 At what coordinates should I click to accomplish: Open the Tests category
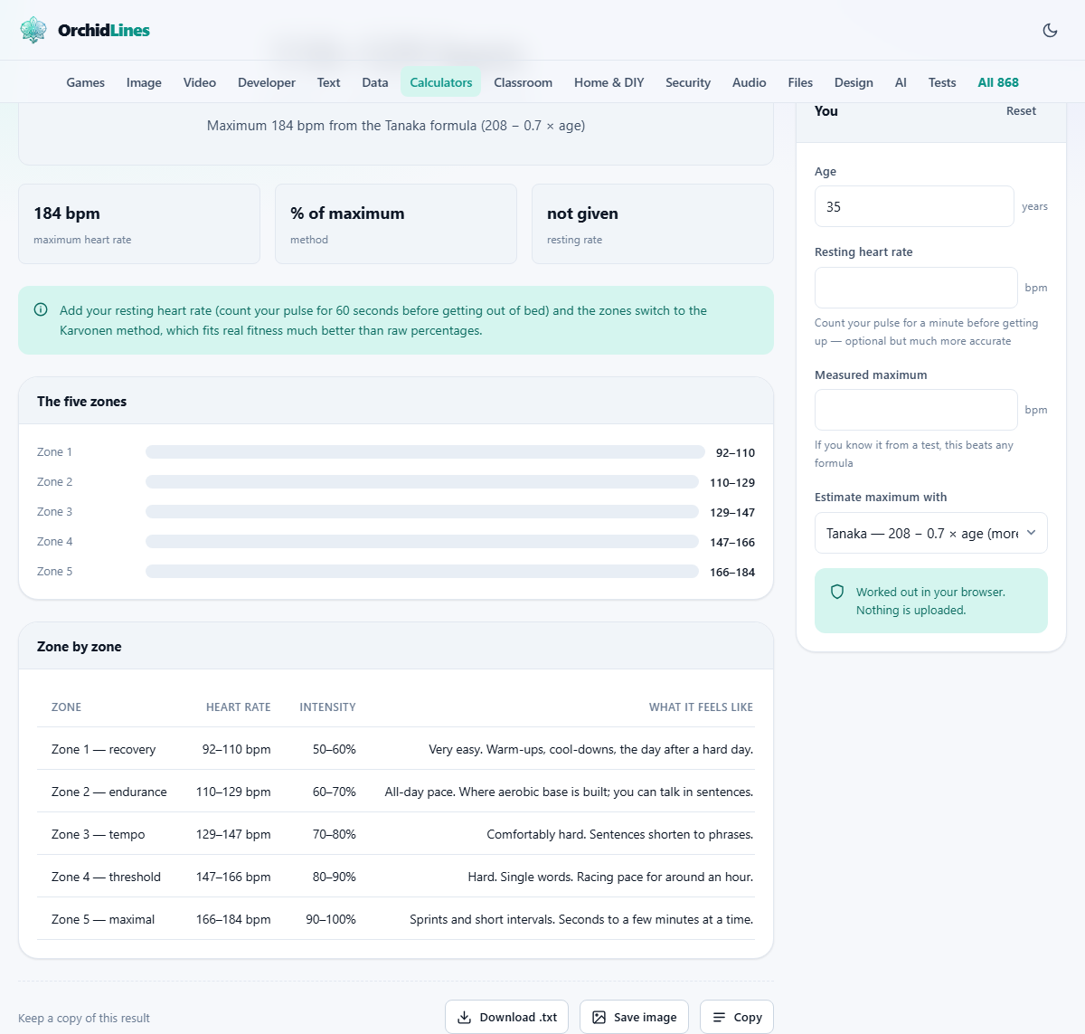tap(942, 82)
